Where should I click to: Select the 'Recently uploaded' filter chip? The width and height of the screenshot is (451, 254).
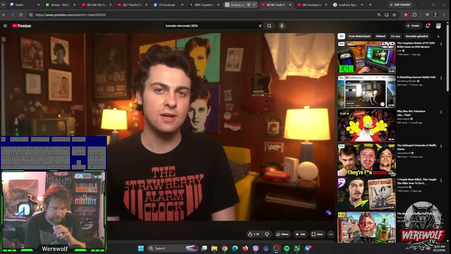click(x=416, y=36)
